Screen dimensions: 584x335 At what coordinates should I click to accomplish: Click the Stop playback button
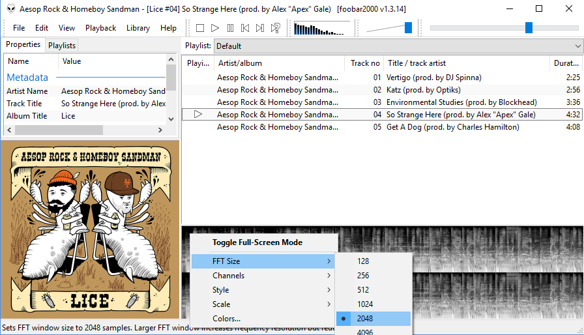click(200, 28)
